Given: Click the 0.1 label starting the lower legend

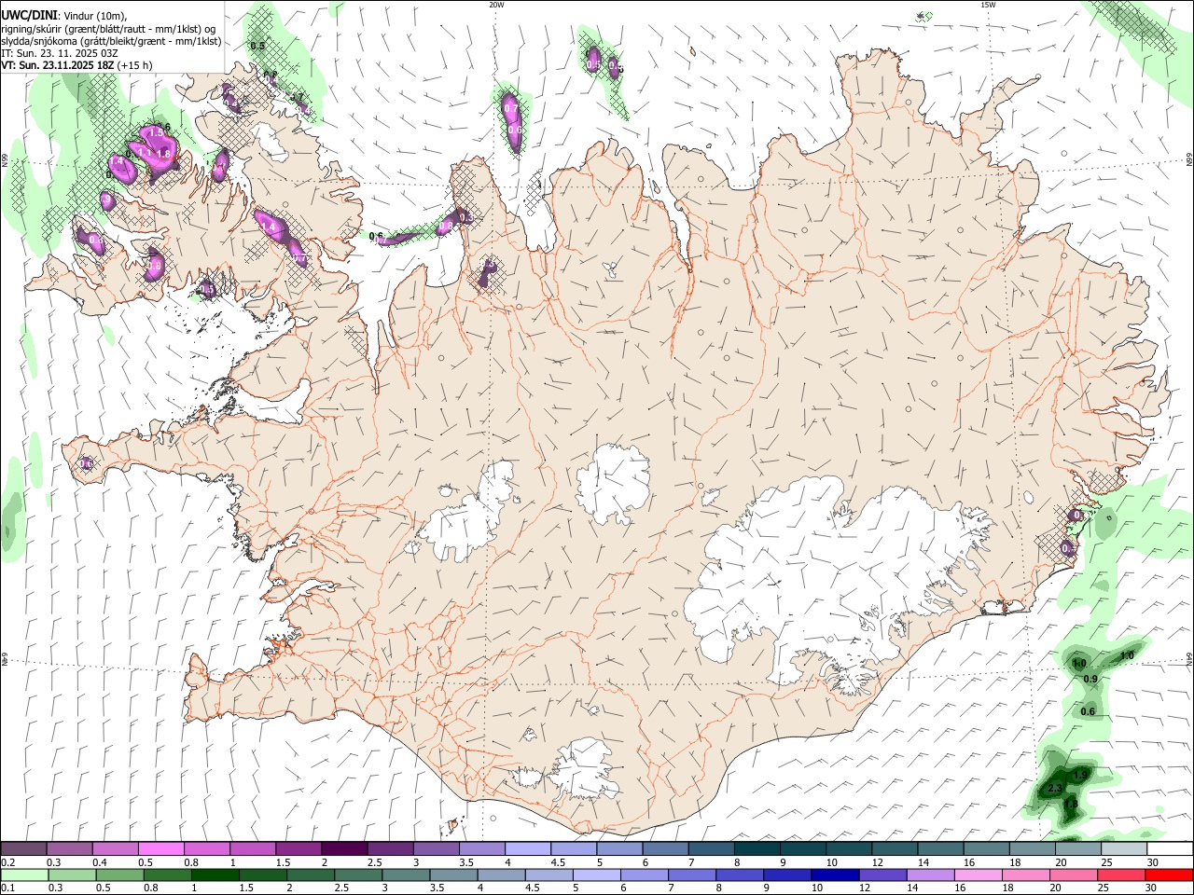Looking at the screenshot, I should tap(7, 888).
